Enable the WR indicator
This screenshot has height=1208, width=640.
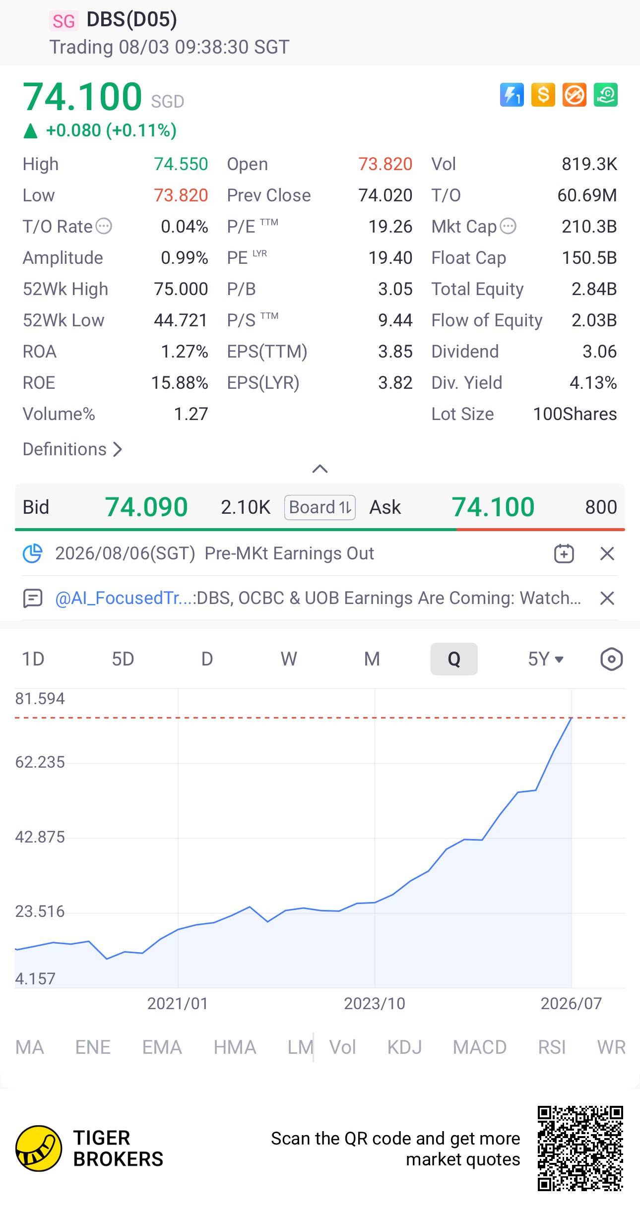(611, 1047)
